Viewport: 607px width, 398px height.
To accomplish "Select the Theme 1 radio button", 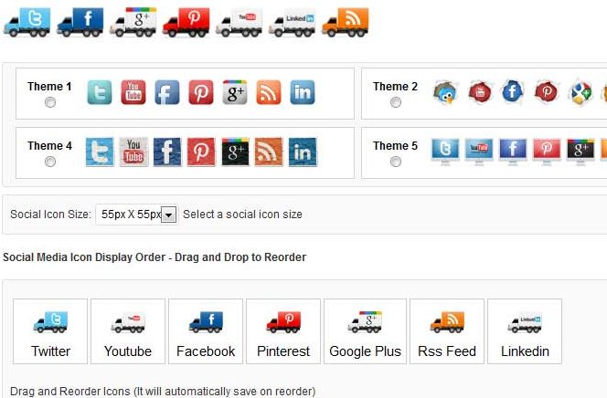I will coord(50,102).
